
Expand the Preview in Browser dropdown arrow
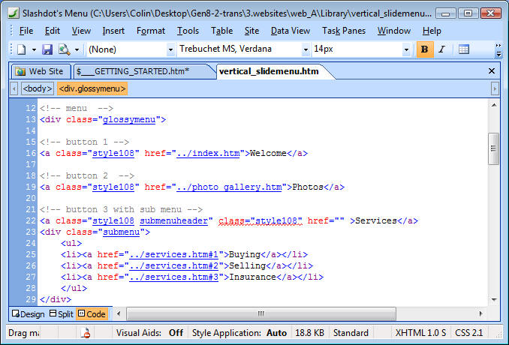(x=77, y=50)
